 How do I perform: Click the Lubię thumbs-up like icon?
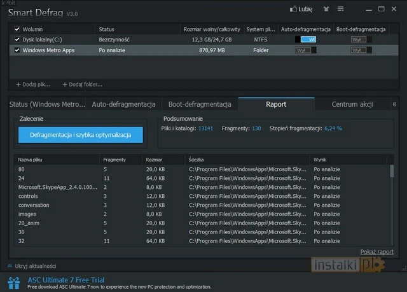[293, 9]
